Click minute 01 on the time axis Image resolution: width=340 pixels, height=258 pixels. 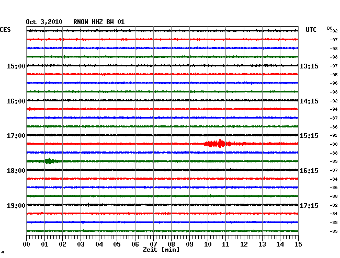[44, 244]
